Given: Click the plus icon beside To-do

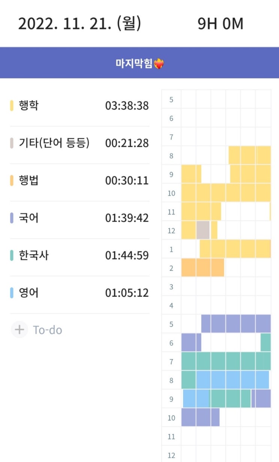Looking at the screenshot, I should click(x=19, y=330).
